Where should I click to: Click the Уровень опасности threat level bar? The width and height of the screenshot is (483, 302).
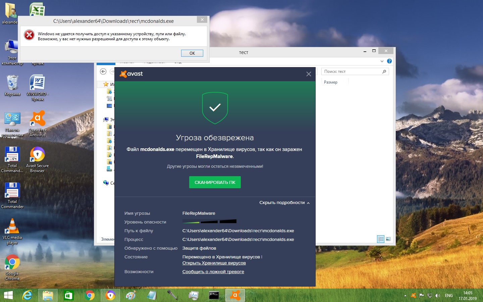click(209, 221)
